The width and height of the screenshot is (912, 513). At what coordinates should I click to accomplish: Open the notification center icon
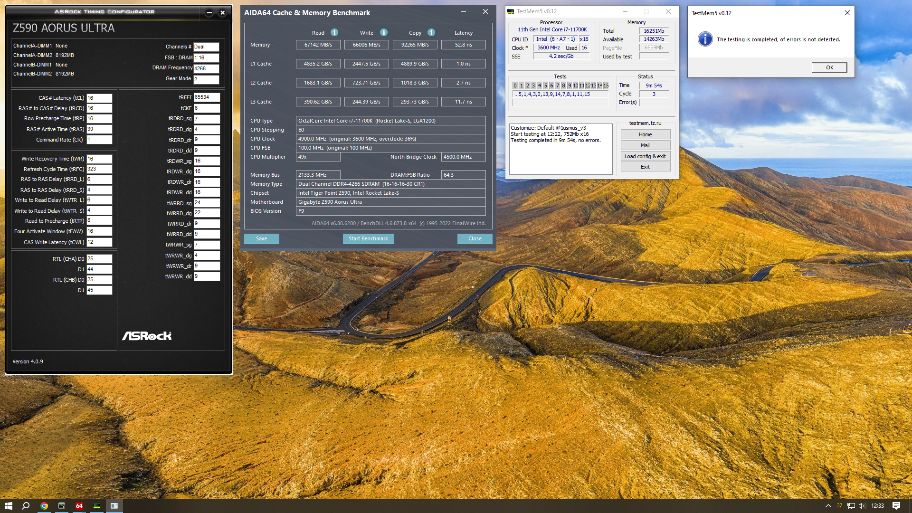point(896,506)
